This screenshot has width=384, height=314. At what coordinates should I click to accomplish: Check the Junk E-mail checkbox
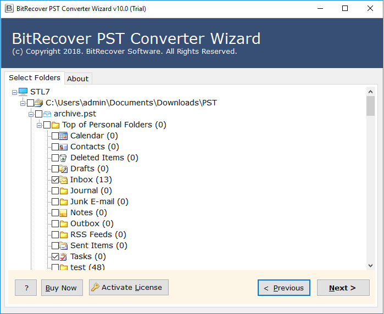[x=55, y=202]
